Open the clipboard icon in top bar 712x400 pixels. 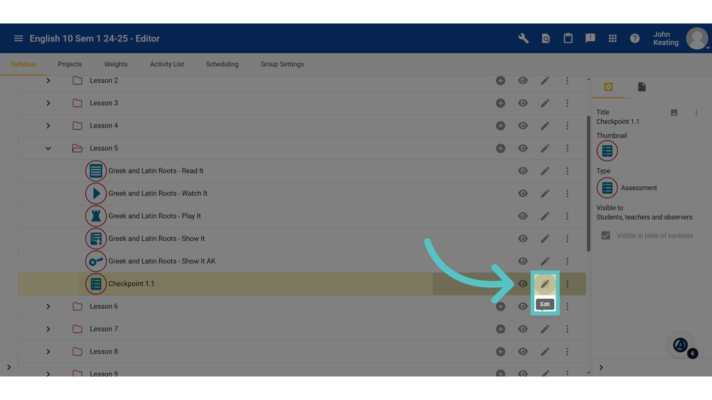(568, 39)
